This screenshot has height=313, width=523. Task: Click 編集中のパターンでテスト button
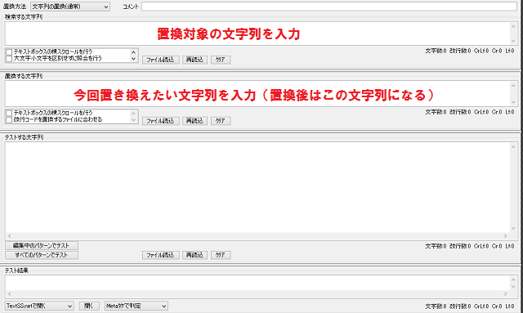pos(42,246)
